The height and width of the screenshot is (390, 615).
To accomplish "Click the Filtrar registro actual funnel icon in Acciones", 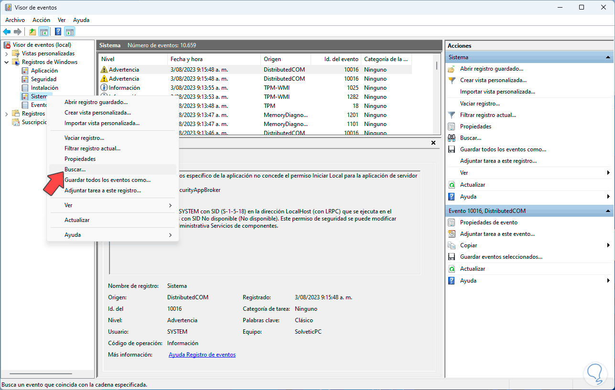I will [452, 115].
